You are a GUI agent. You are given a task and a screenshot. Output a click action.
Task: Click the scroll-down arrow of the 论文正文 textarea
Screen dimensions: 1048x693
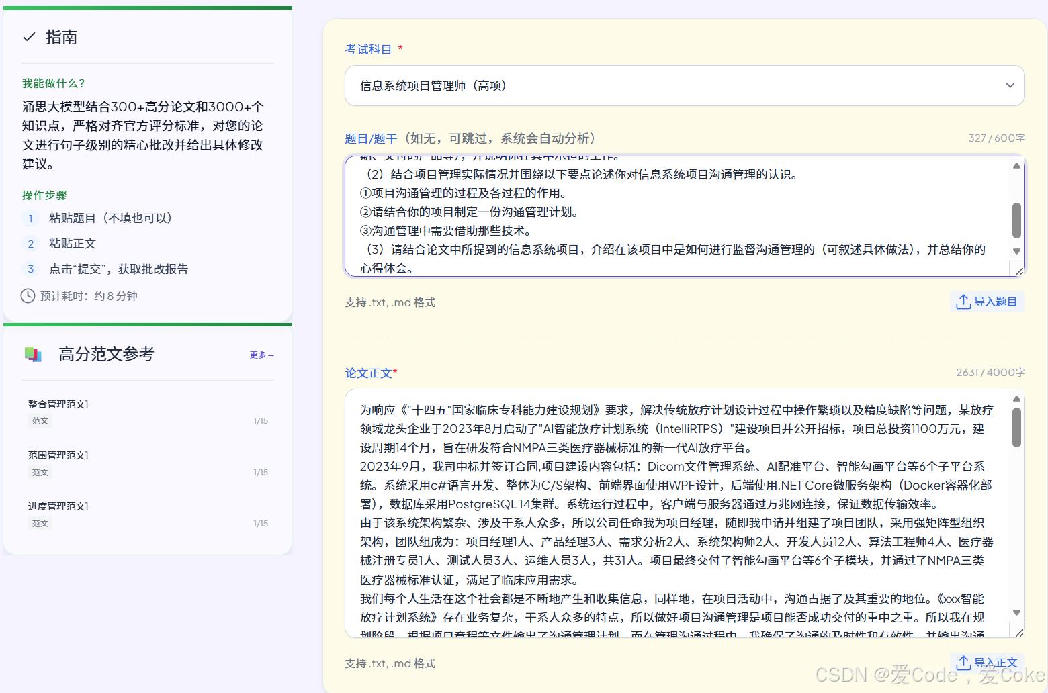(1016, 612)
